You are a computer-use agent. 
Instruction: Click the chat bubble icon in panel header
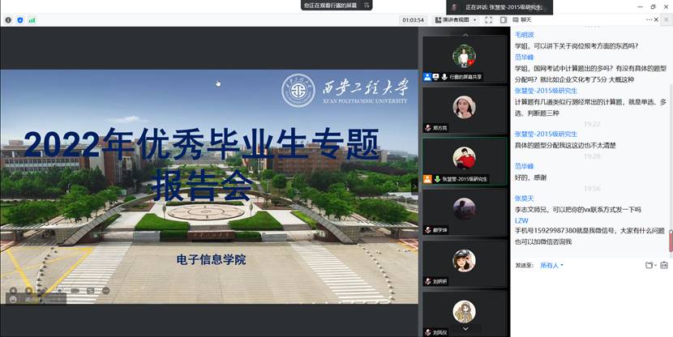tap(516, 19)
